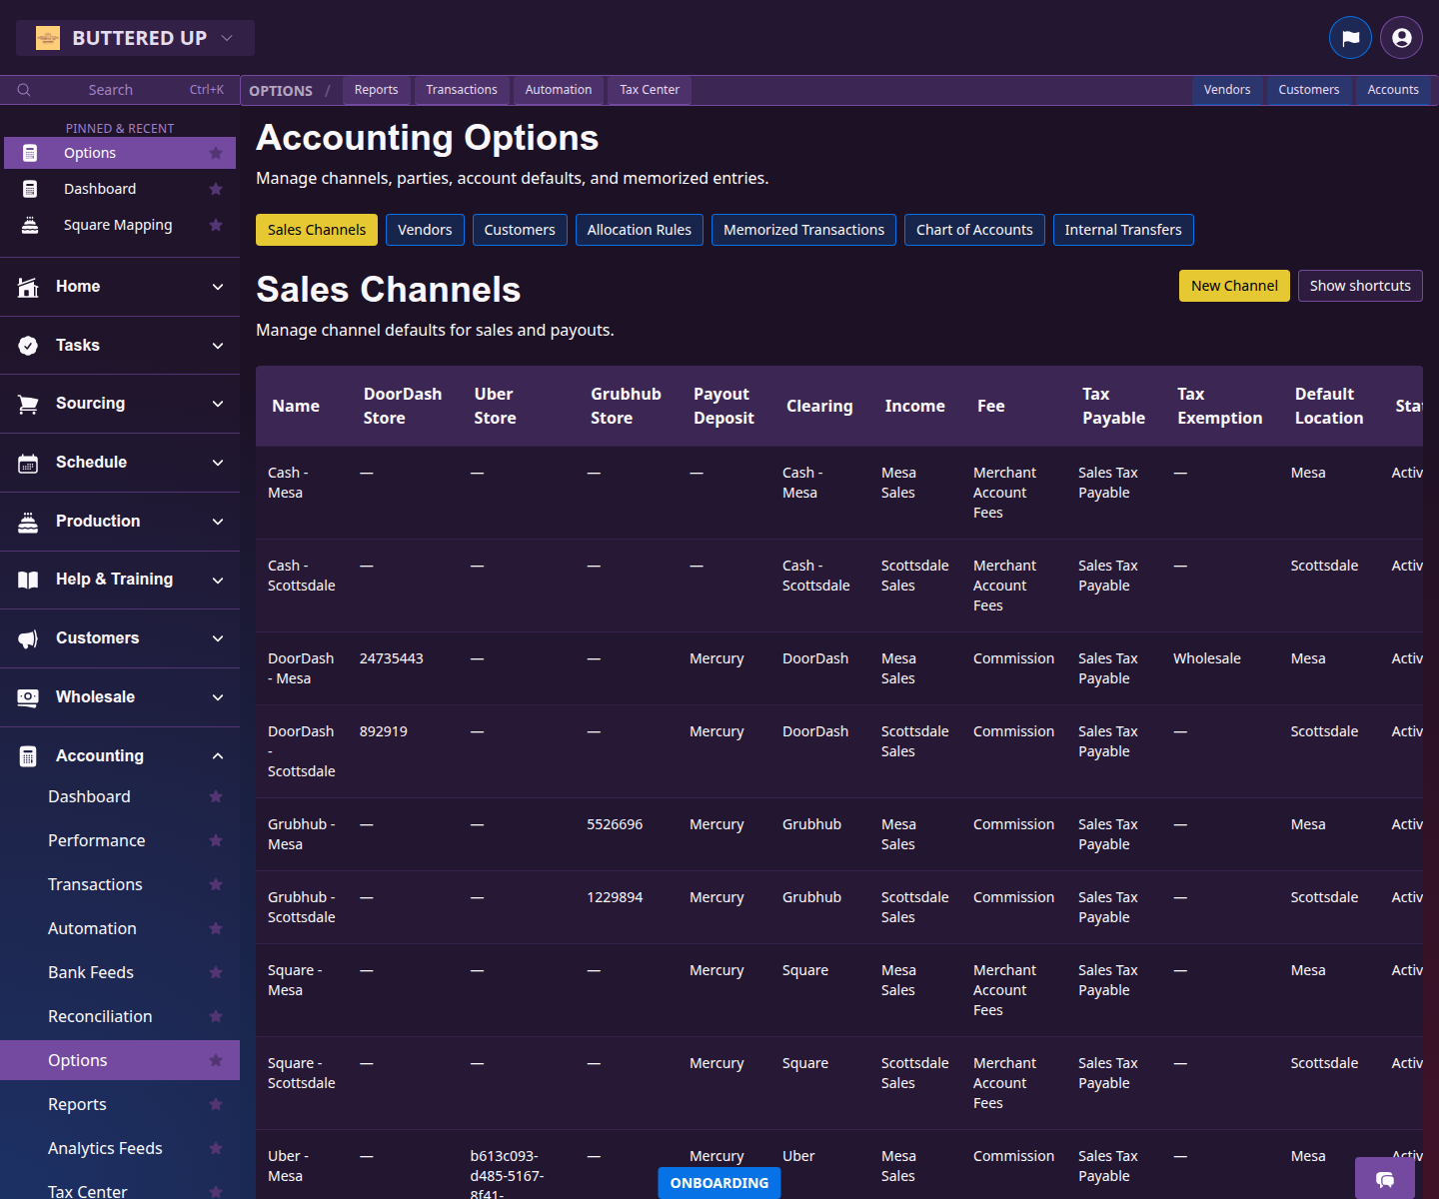Click the Square Mapping icon under Pinned & Recent
Image resolution: width=1439 pixels, height=1199 pixels.
click(x=31, y=224)
